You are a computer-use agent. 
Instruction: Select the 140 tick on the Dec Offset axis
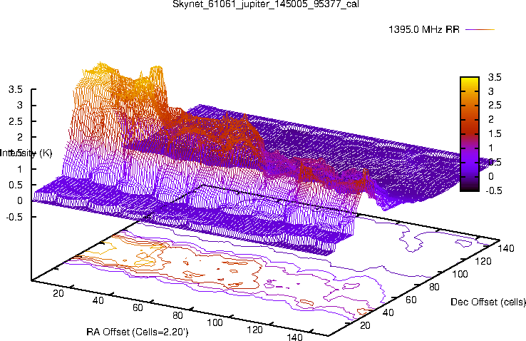pyautogui.click(x=506, y=248)
